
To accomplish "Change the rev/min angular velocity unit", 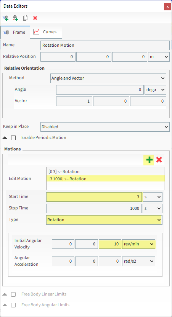I will (138, 244).
